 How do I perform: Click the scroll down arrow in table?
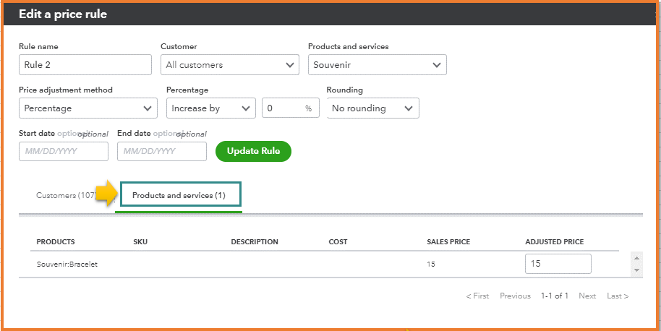pyautogui.click(x=636, y=270)
